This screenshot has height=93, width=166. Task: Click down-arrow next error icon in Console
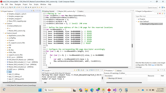tap(74, 70)
